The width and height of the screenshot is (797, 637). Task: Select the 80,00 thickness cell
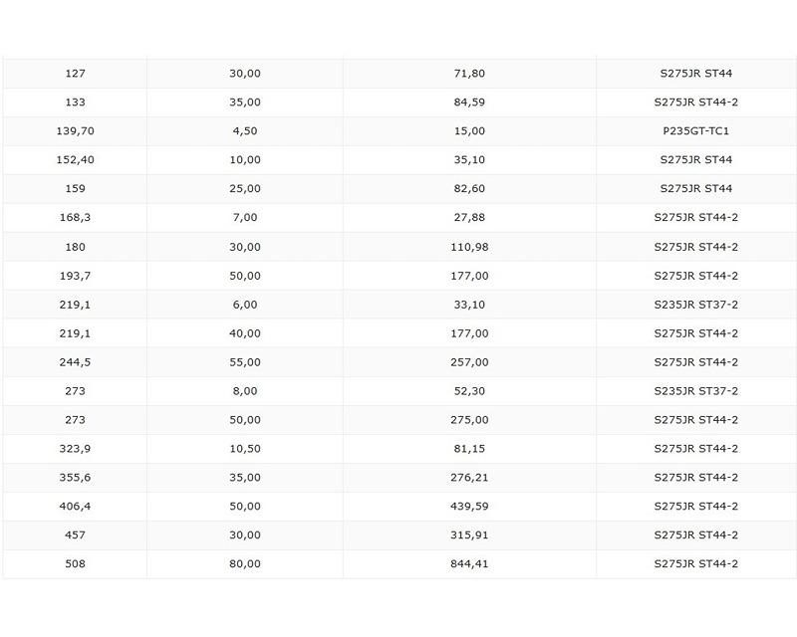pyautogui.click(x=244, y=564)
